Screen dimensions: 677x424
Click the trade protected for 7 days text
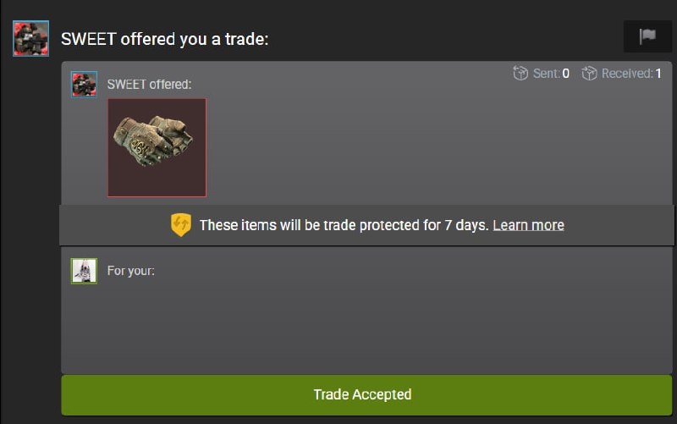pyautogui.click(x=344, y=225)
